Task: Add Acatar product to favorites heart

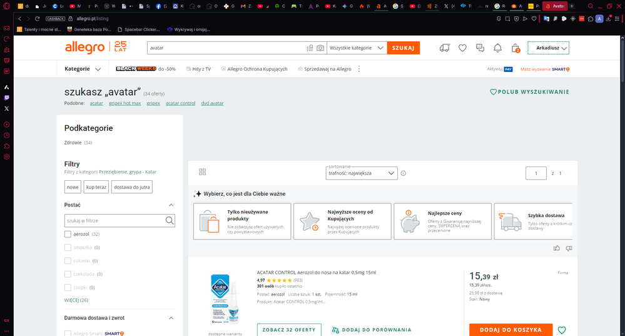Action: pos(562,330)
